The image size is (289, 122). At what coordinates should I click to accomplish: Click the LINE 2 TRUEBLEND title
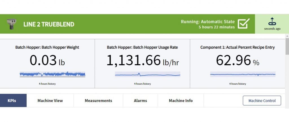49,24
